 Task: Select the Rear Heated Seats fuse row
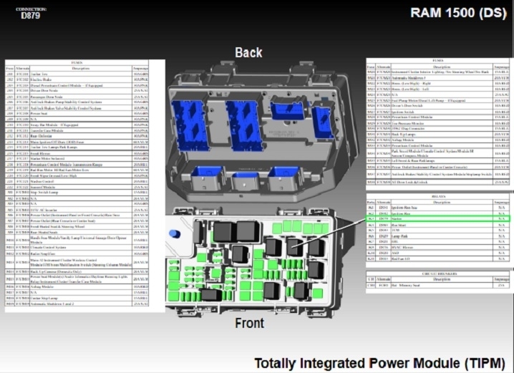pyautogui.click(x=77, y=233)
